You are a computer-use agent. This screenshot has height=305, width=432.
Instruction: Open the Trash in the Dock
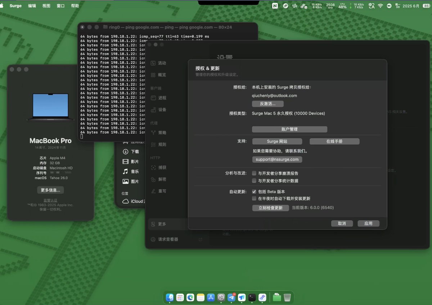coord(287,297)
